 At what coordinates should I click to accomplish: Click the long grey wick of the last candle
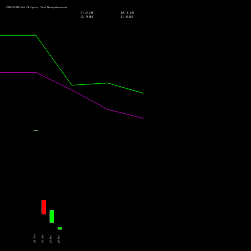tap(60, 210)
